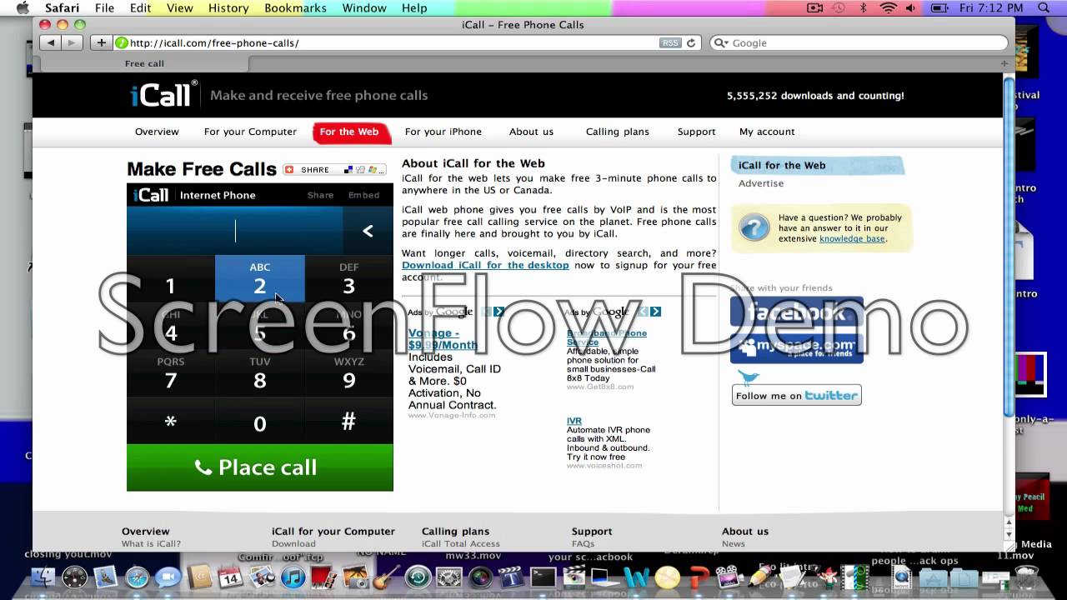Follow the Download iCall for the desktop link
1067x600 pixels.
point(485,265)
